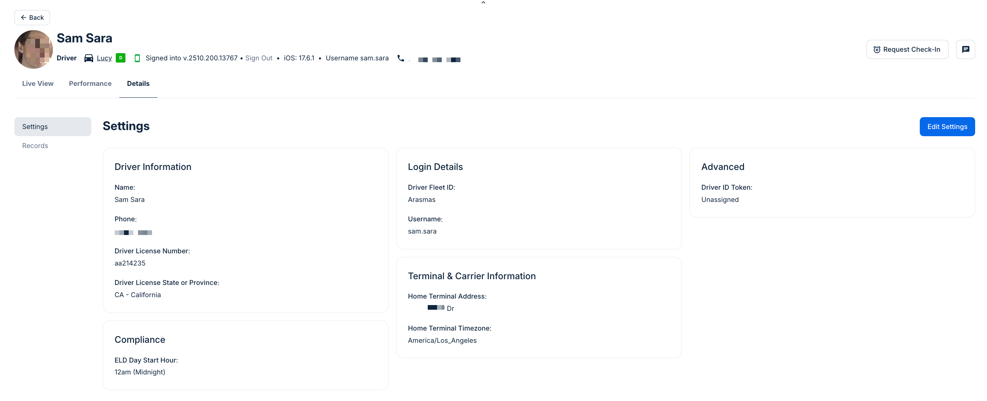Click Sam Sara's profile avatar

33,50
